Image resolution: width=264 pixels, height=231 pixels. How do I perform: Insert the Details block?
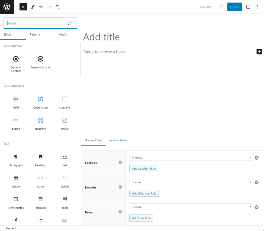pos(65,182)
